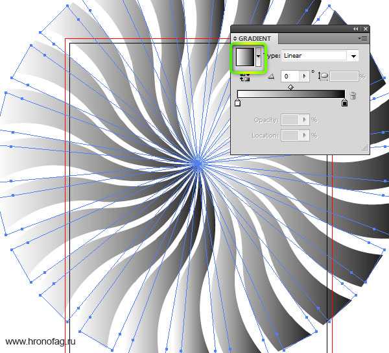Screen dimensions: 389x353
Task: Click the angle input field showing 0
Action: (x=290, y=76)
